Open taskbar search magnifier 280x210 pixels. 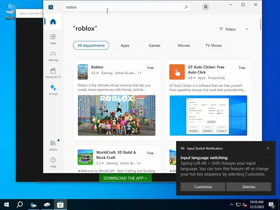coord(20,205)
